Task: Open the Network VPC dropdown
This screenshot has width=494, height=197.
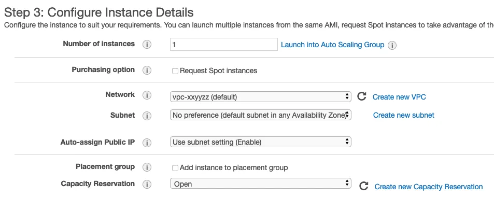Action: click(261, 97)
